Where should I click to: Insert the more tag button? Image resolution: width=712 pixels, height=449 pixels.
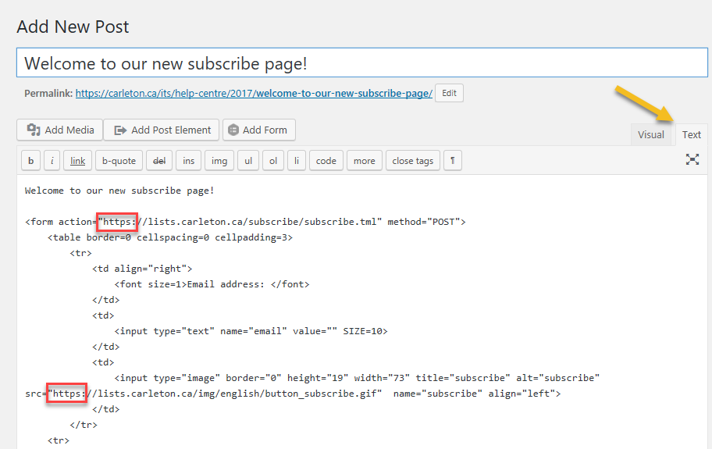coord(364,161)
